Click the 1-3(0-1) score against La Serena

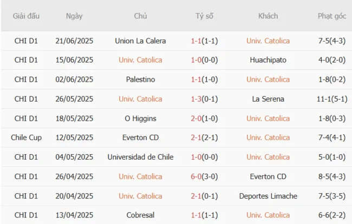[205, 99]
